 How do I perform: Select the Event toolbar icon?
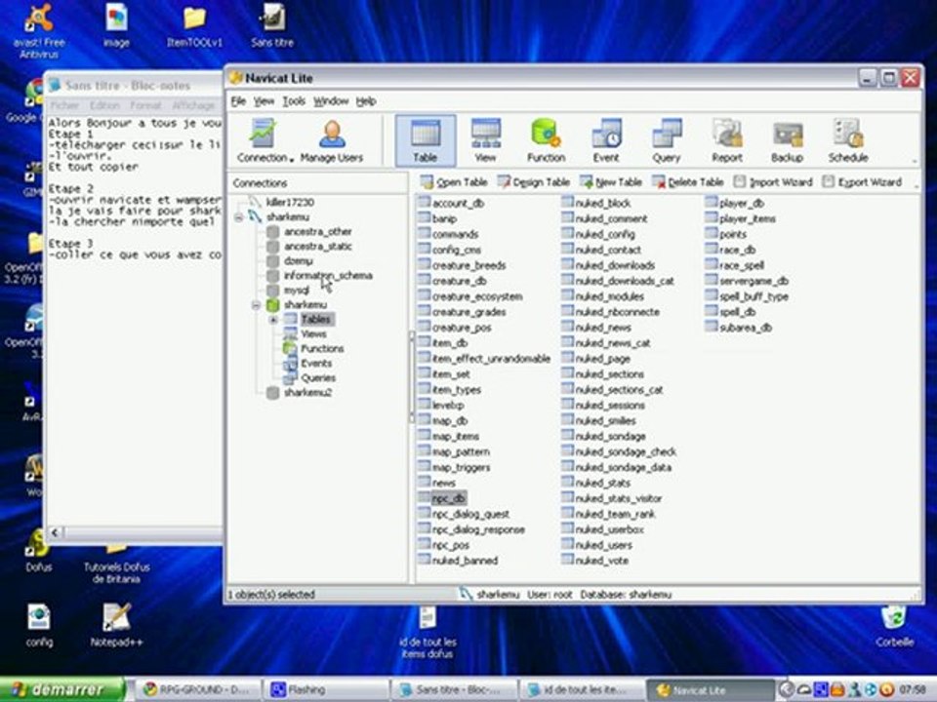click(x=606, y=140)
